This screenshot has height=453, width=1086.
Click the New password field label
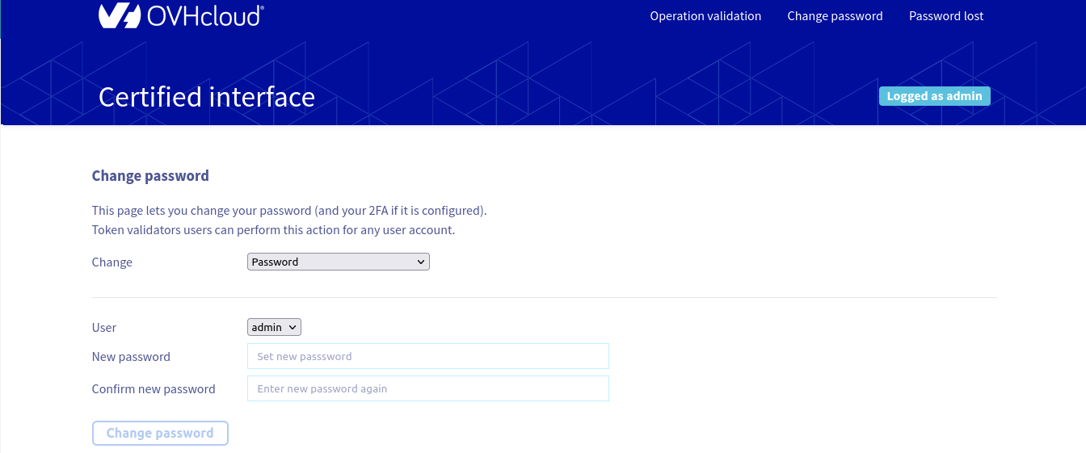[131, 357]
